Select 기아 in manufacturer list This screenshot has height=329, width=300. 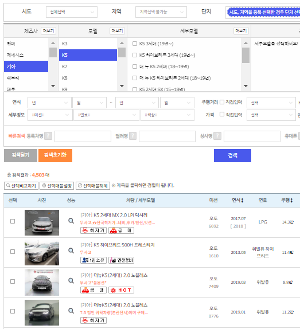[x=26, y=66]
